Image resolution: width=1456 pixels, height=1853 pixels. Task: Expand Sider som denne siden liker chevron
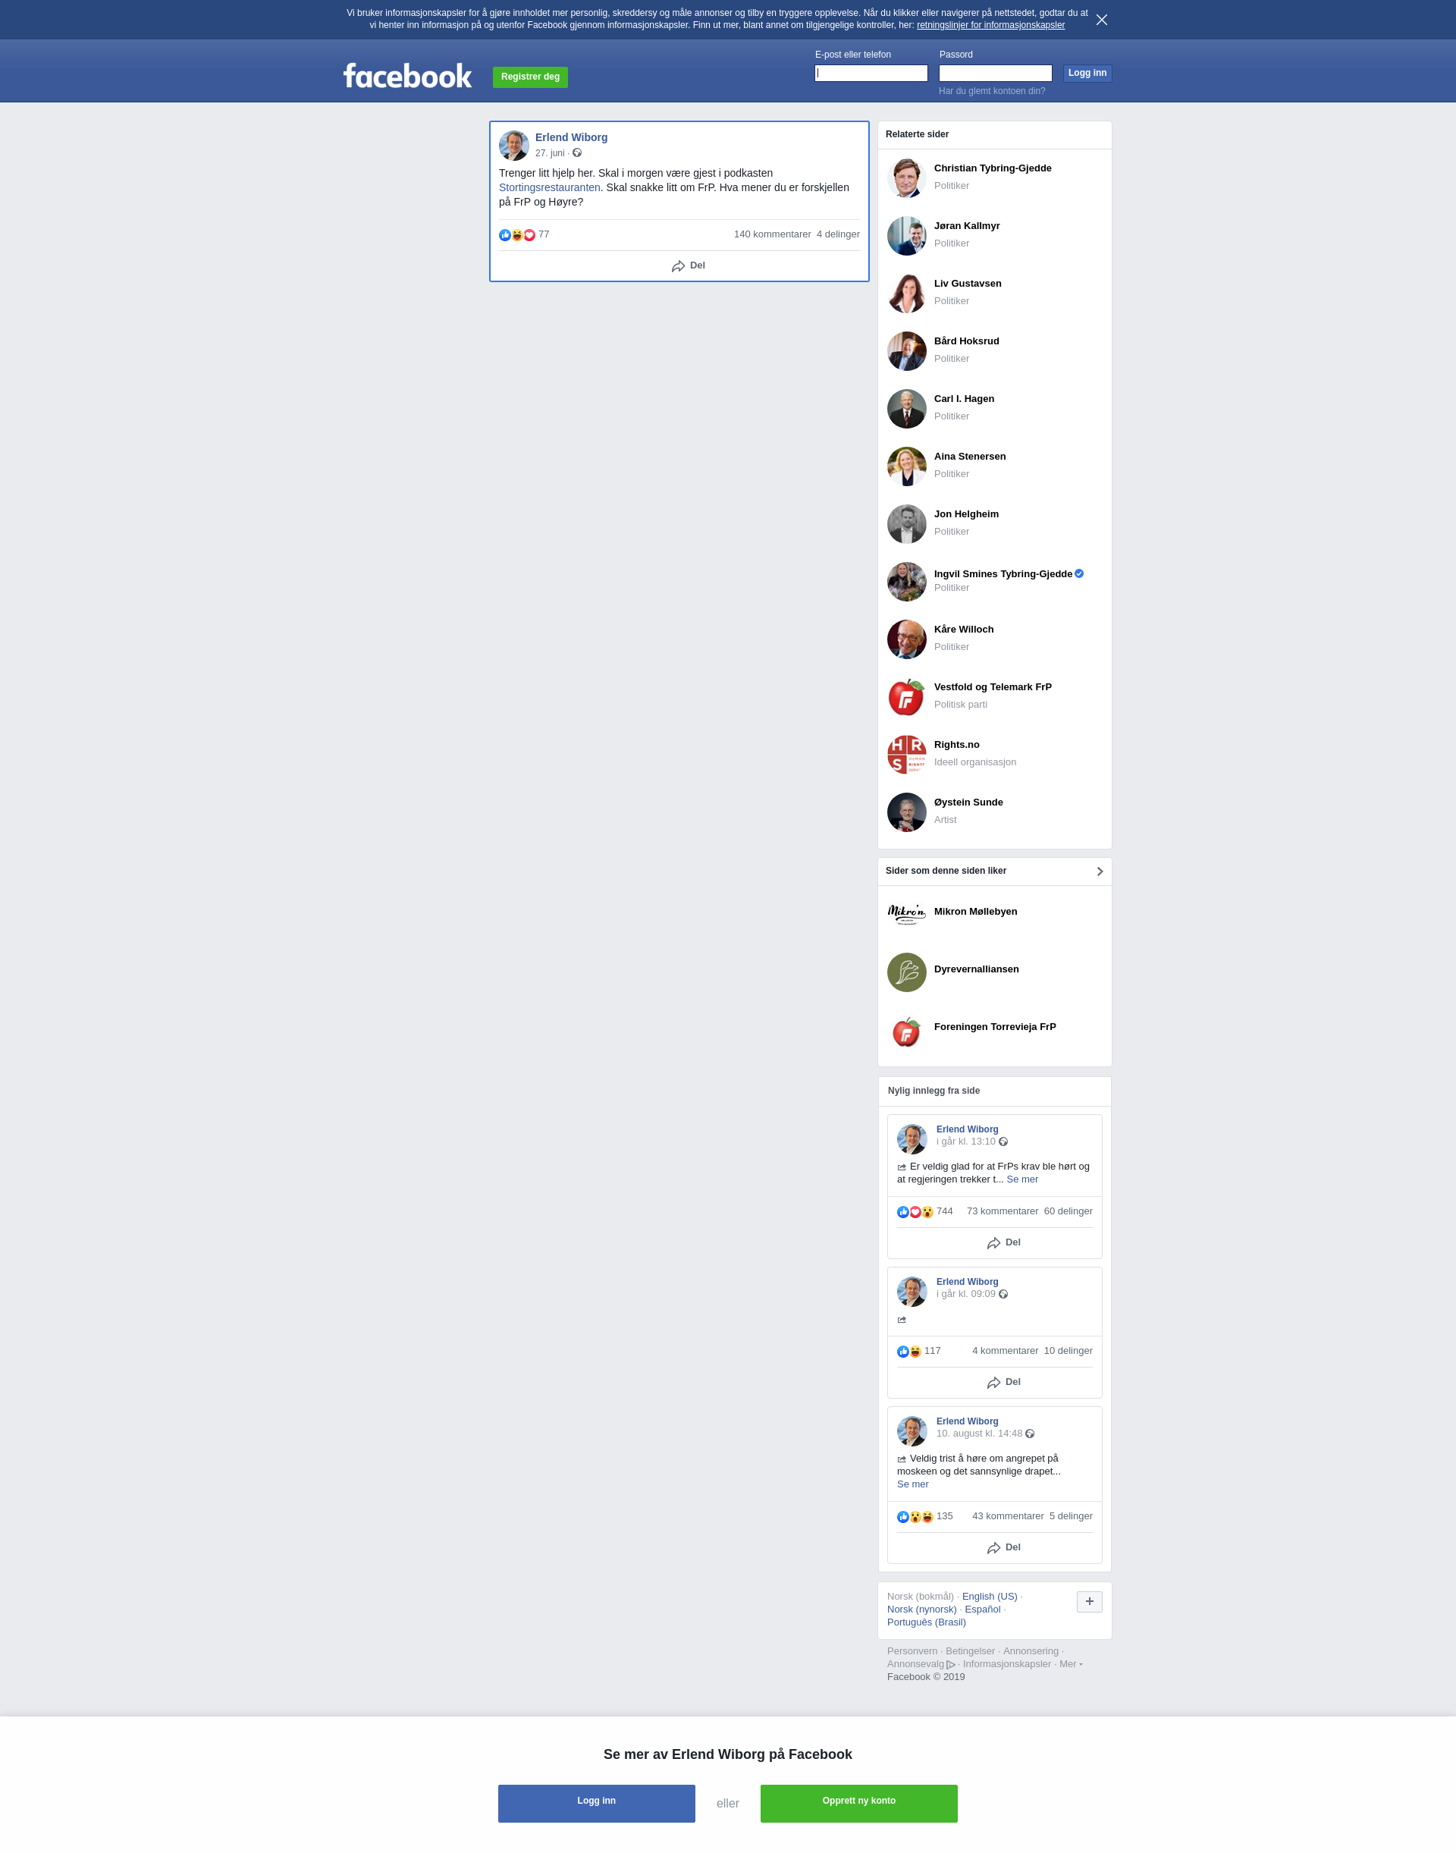coord(1100,872)
